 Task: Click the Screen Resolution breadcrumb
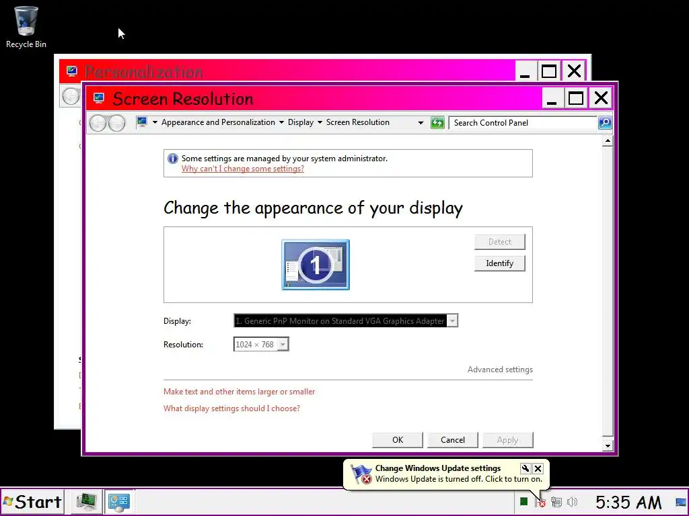tap(358, 122)
